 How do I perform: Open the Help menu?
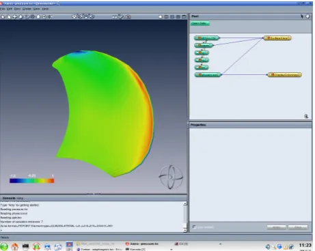coord(45,9)
